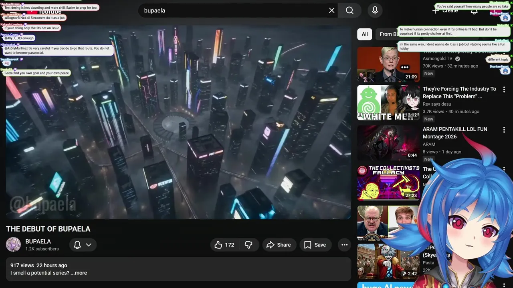Open options menu for ARAM PENTAKILL video
This screenshot has height=288, width=513.
[504, 130]
